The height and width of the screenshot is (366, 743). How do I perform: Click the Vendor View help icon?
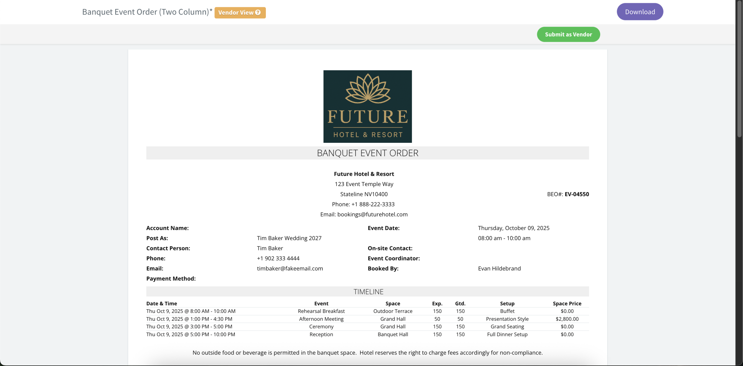tap(258, 12)
